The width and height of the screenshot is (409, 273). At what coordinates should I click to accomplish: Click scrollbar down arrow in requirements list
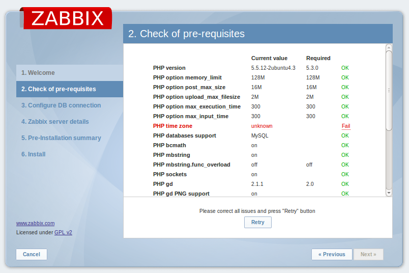[389, 193]
